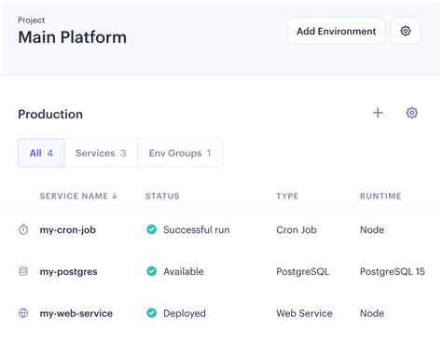Select the All 4 tab
Viewport: 442px width, 341px height.
click(41, 153)
